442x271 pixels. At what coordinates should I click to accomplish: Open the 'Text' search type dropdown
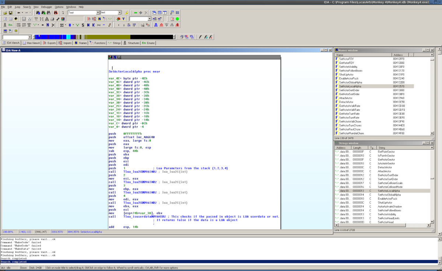click(x=98, y=13)
